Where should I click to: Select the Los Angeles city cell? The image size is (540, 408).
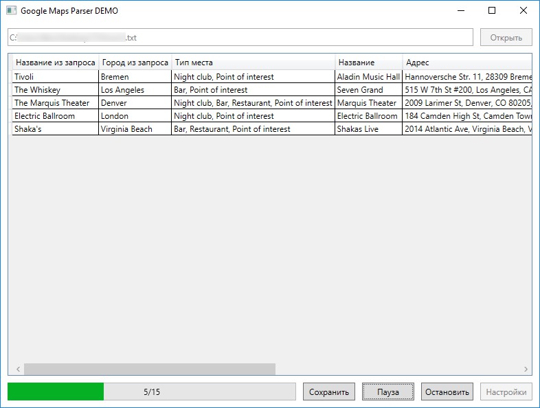135,89
